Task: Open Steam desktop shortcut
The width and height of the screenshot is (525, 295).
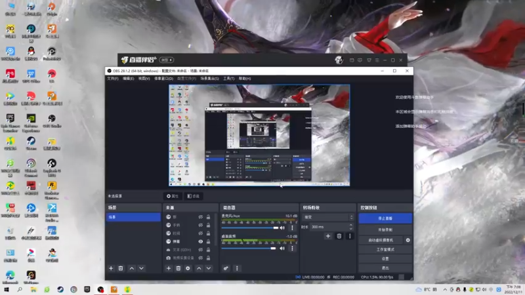Action: pos(31,143)
